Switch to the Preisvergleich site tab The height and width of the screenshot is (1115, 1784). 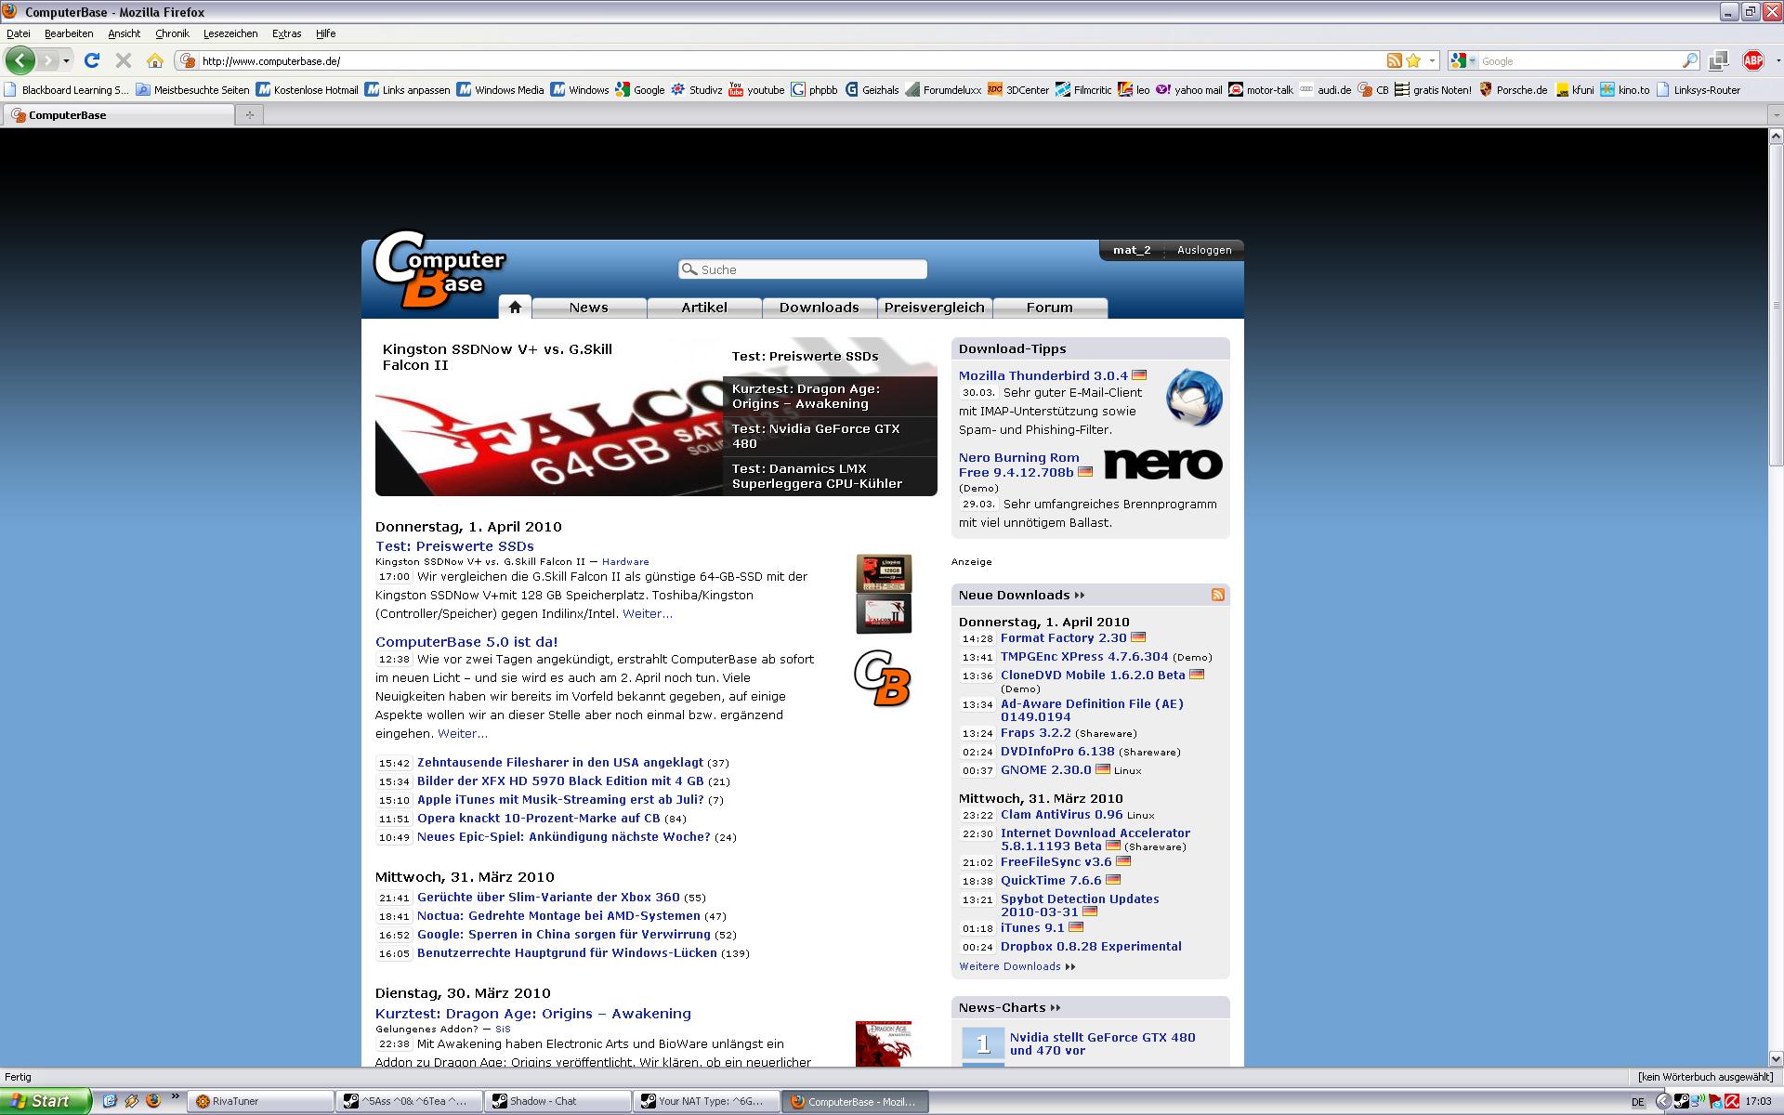[x=934, y=308]
